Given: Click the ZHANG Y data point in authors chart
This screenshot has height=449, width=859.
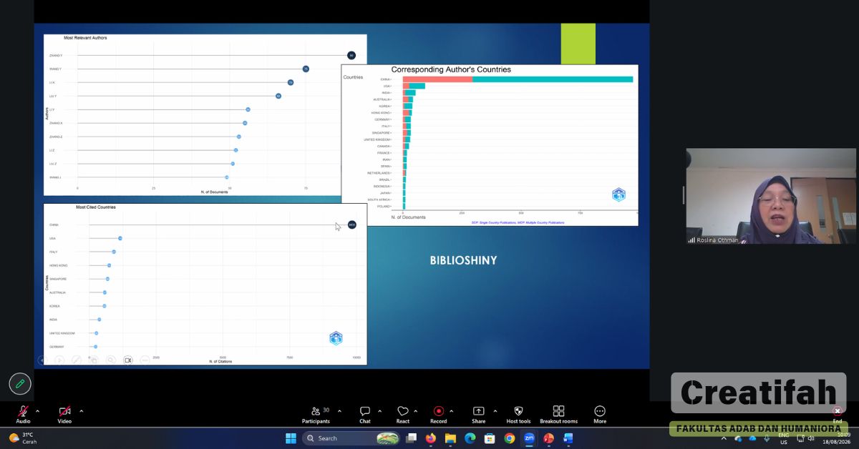Looking at the screenshot, I should pyautogui.click(x=351, y=56).
